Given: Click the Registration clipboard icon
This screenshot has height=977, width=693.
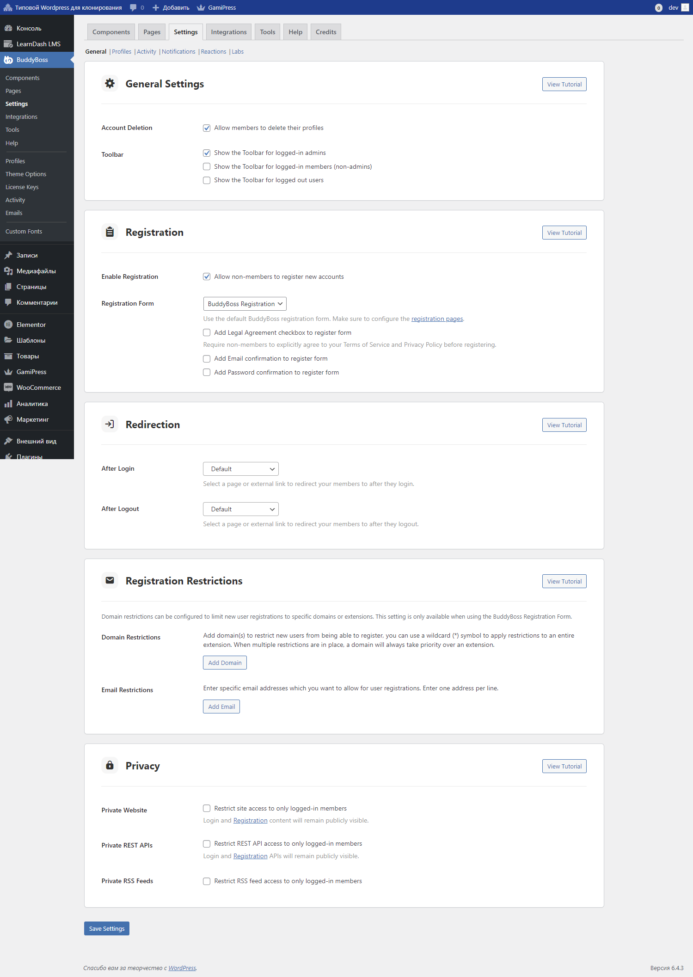Looking at the screenshot, I should [x=110, y=232].
